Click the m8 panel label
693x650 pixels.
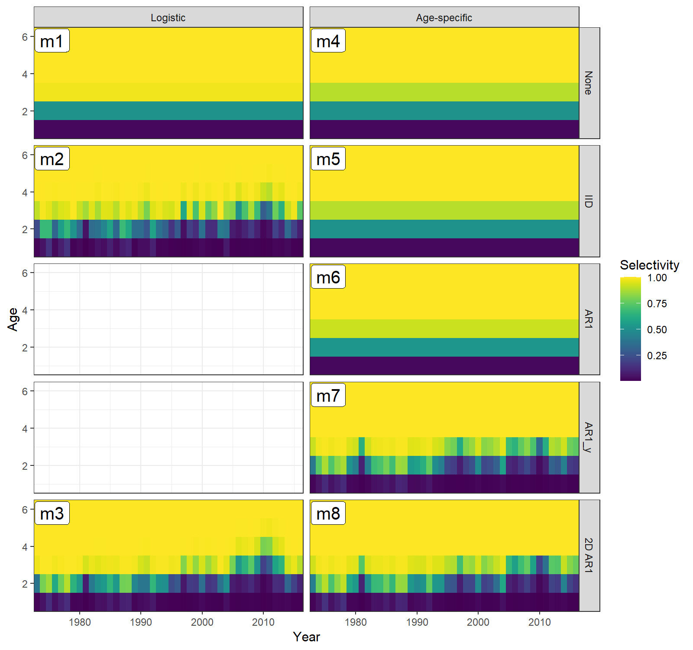[328, 513]
